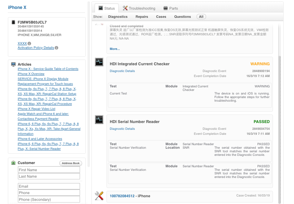
Task: Click the device icon beside serial F2MW5B03JCL7
Action: click(13, 22)
